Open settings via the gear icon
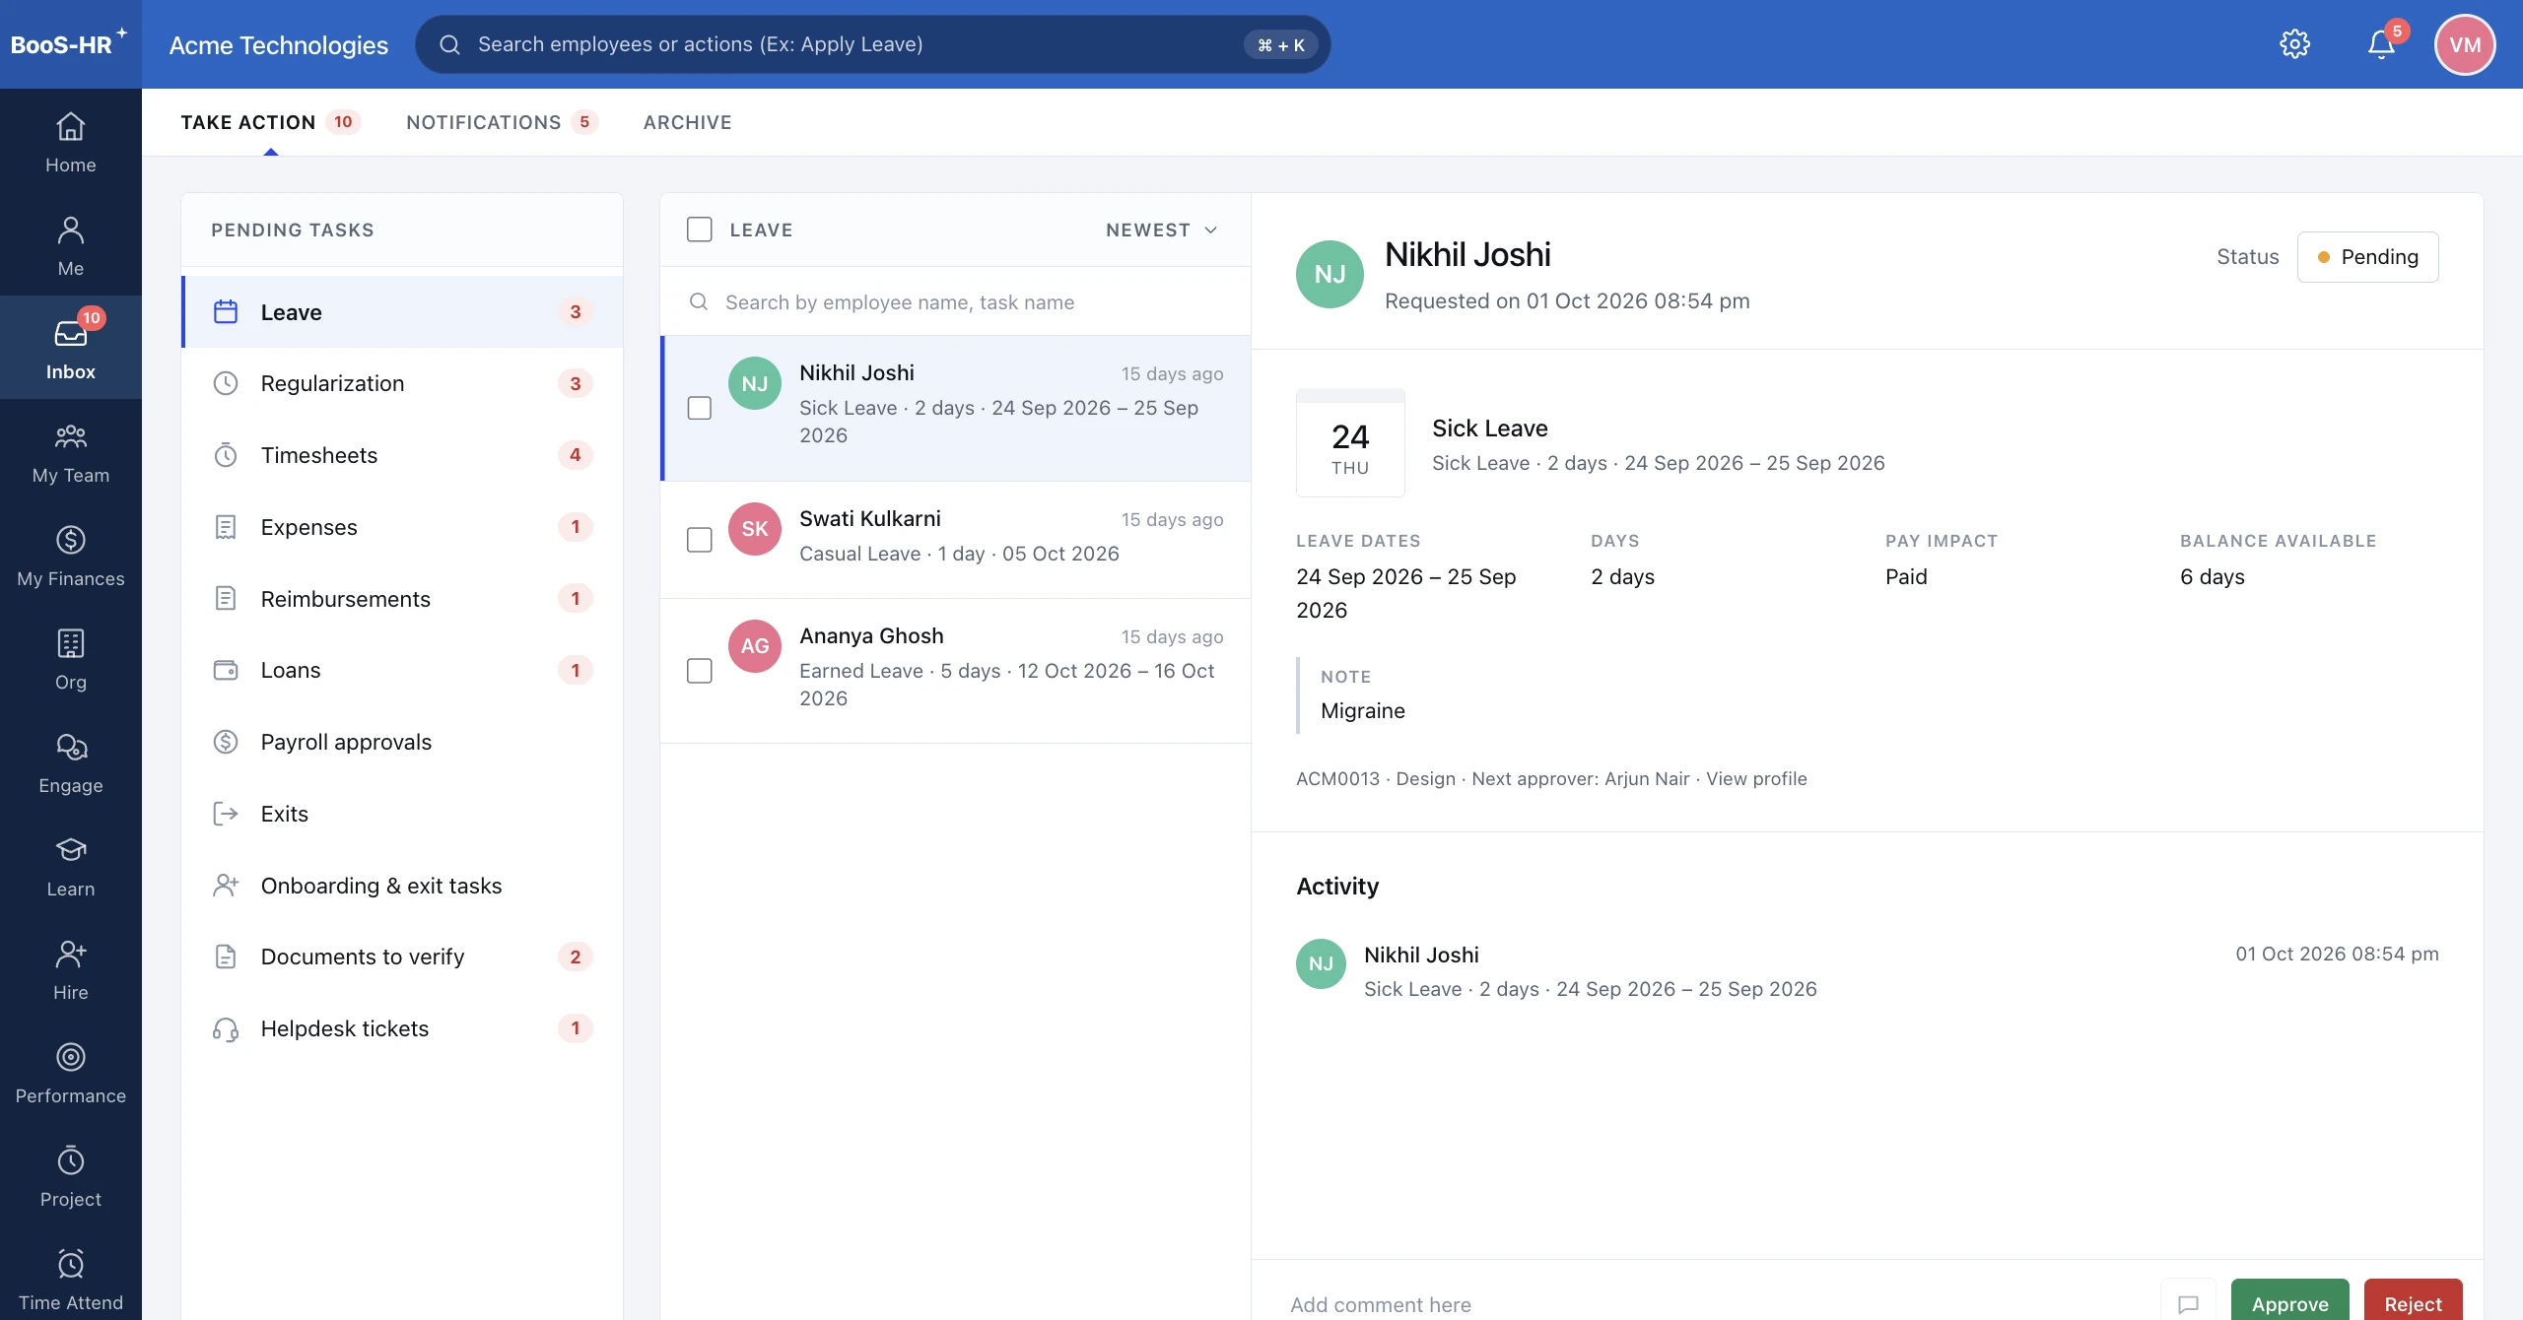The width and height of the screenshot is (2523, 1320). pyautogui.click(x=2294, y=44)
